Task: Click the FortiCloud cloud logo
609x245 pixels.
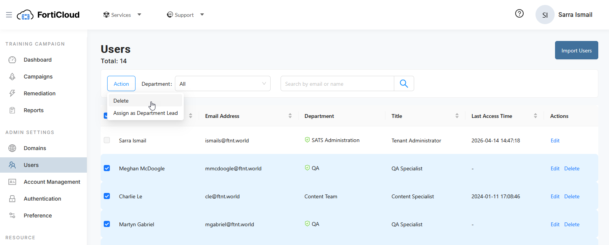Action: (25, 15)
